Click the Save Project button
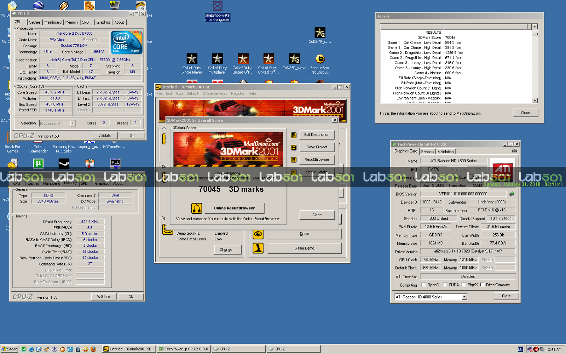Image resolution: width=566 pixels, height=354 pixels. (317, 147)
